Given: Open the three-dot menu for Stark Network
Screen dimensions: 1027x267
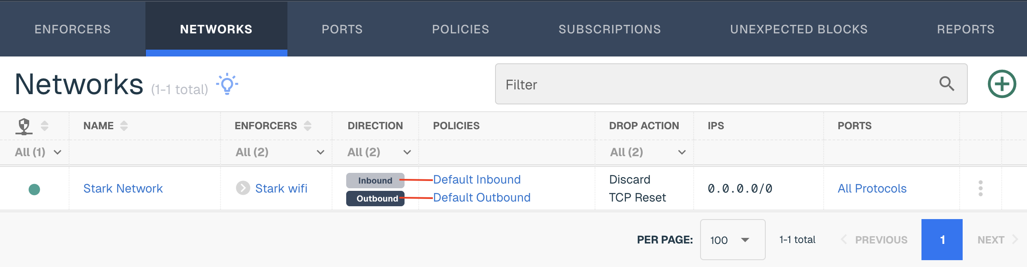Looking at the screenshot, I should click(980, 188).
